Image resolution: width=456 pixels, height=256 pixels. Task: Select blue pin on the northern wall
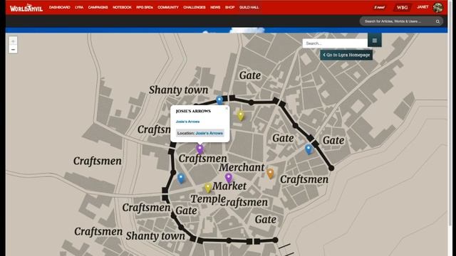tap(219, 100)
